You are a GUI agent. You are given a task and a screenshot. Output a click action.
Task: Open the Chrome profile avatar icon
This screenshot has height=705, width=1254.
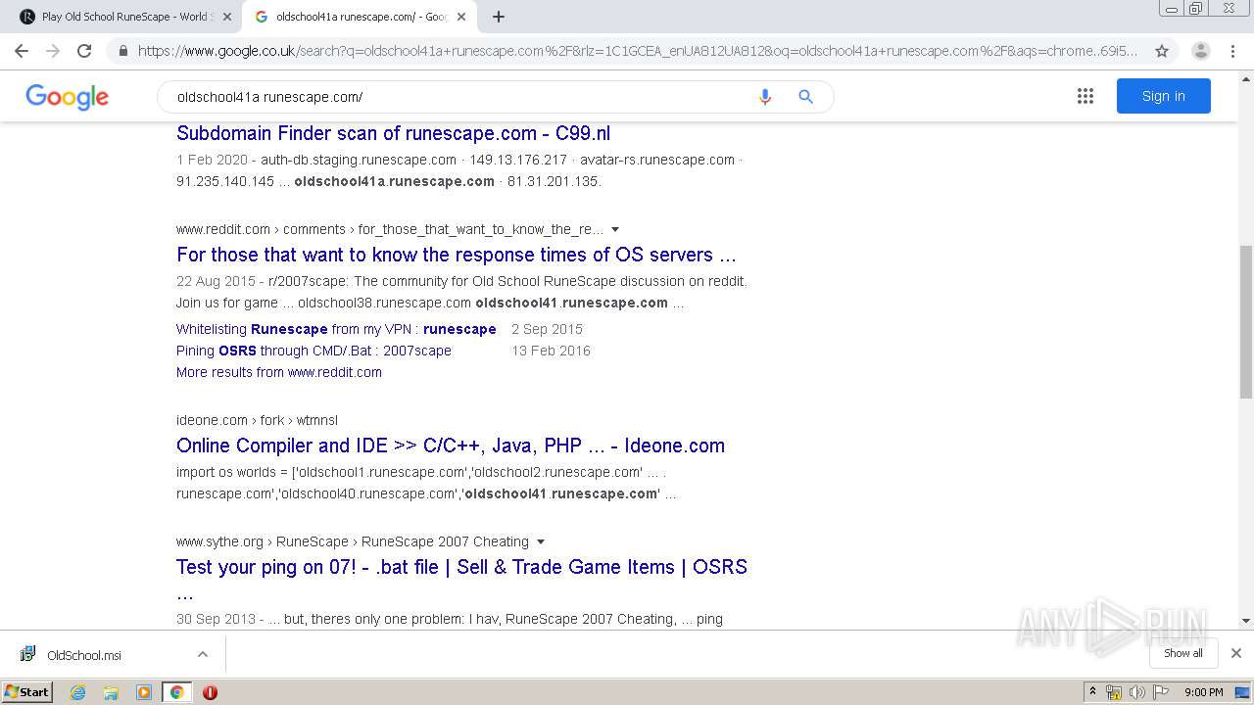1200,51
